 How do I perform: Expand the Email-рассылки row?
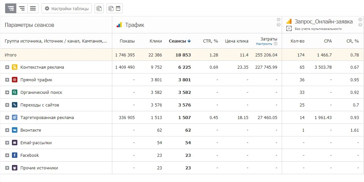coord(7,143)
